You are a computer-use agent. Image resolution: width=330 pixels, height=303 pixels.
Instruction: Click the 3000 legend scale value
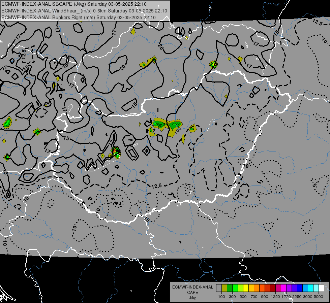pos(308,297)
